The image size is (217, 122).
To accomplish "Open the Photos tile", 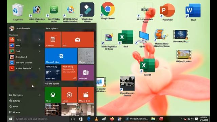I will [x=86, y=56].
